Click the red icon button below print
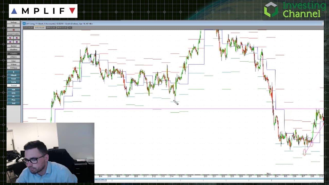 point(13,30)
